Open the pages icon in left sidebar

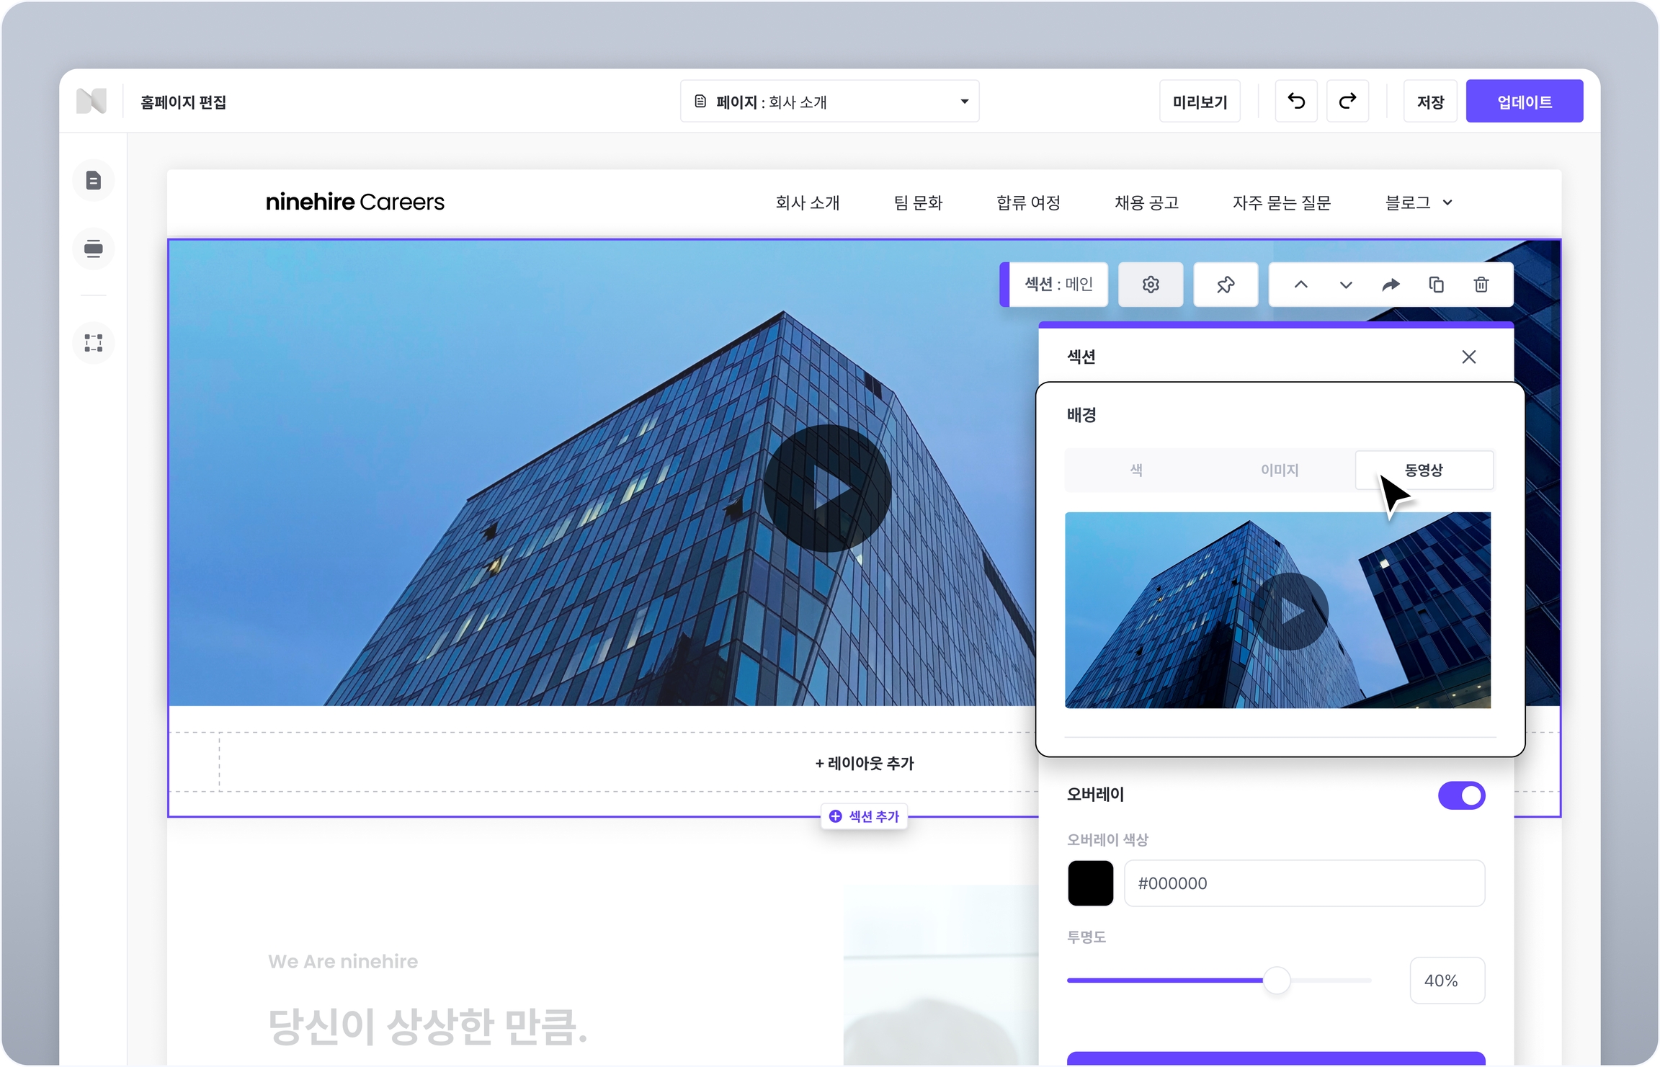[x=94, y=180]
